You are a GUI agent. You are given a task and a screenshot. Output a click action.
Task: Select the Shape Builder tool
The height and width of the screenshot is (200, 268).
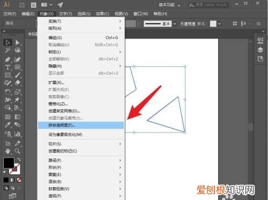coord(8,107)
